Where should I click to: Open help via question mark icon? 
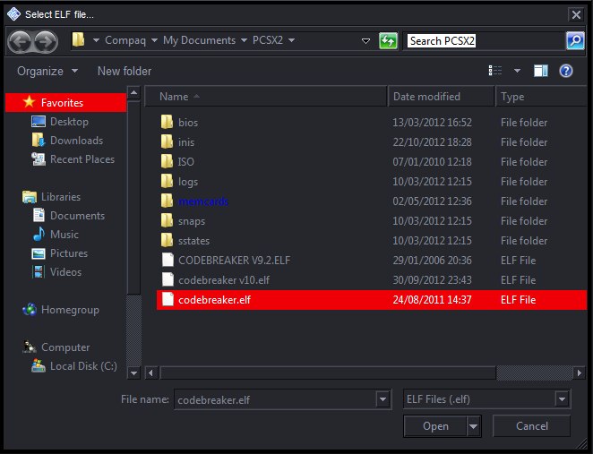pyautogui.click(x=566, y=71)
